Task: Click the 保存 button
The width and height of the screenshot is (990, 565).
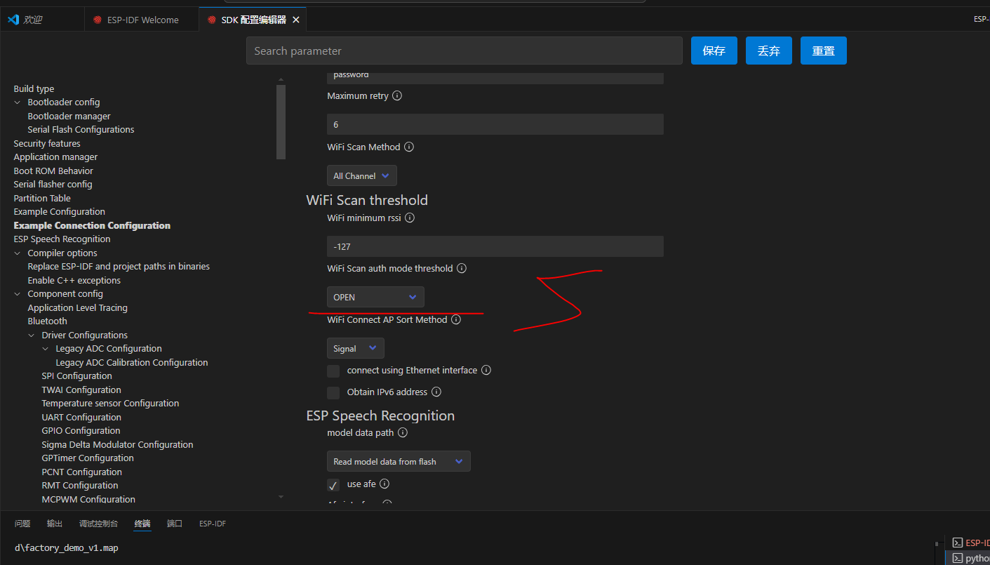Action: point(714,51)
